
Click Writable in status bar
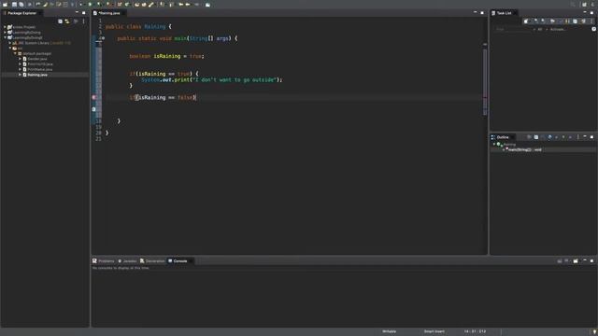[389, 331]
